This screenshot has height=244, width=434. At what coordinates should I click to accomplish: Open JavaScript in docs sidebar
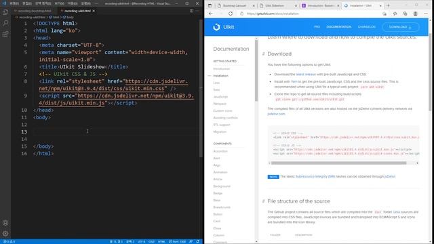pyautogui.click(x=220, y=97)
